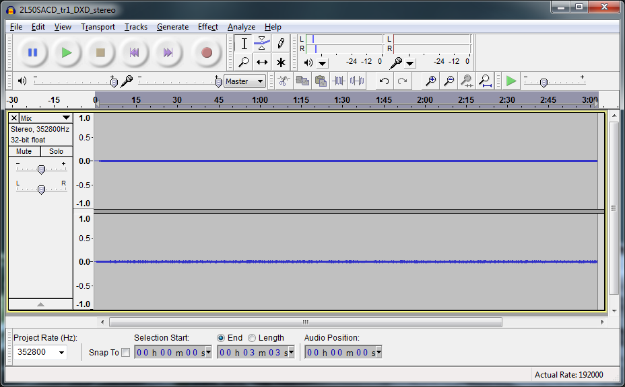Click the output volume slider handle
The image size is (625, 387).
(x=114, y=83)
